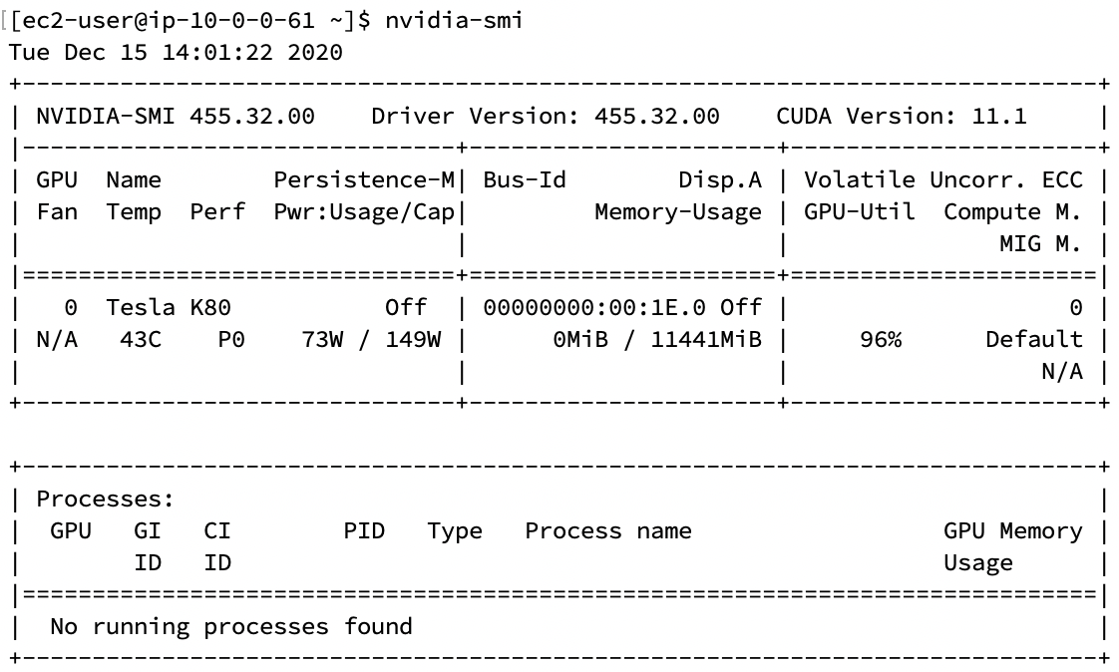Click the timestamp Tue Dec 15 14:01:22 2020
The height and width of the screenshot is (672, 1119).
[x=176, y=52]
